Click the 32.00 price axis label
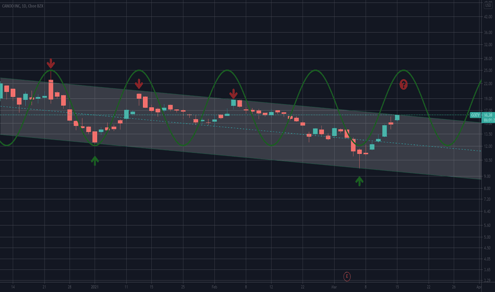Screen dimensions: 495x292 488,45
